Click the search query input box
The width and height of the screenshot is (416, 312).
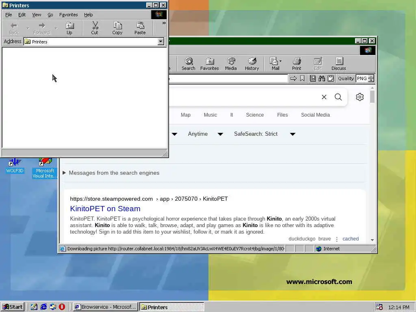[x=244, y=97]
